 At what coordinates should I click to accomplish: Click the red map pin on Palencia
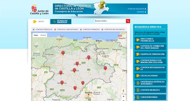(77, 63)
